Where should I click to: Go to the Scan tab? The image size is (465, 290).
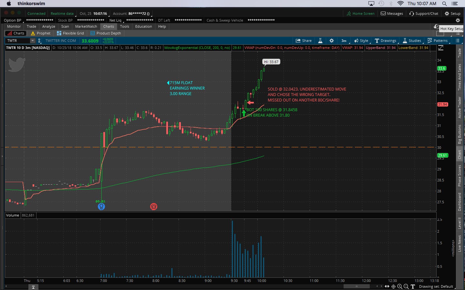coord(65,26)
